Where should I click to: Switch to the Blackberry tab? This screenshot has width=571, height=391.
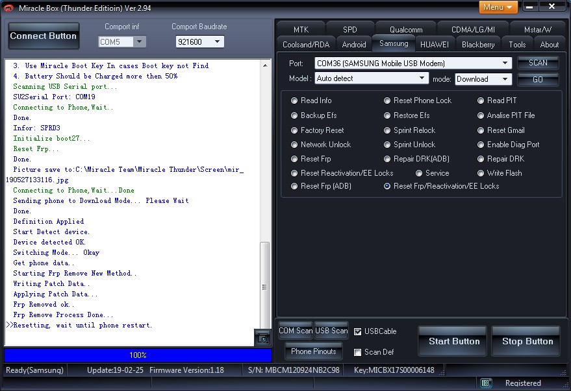tap(478, 44)
